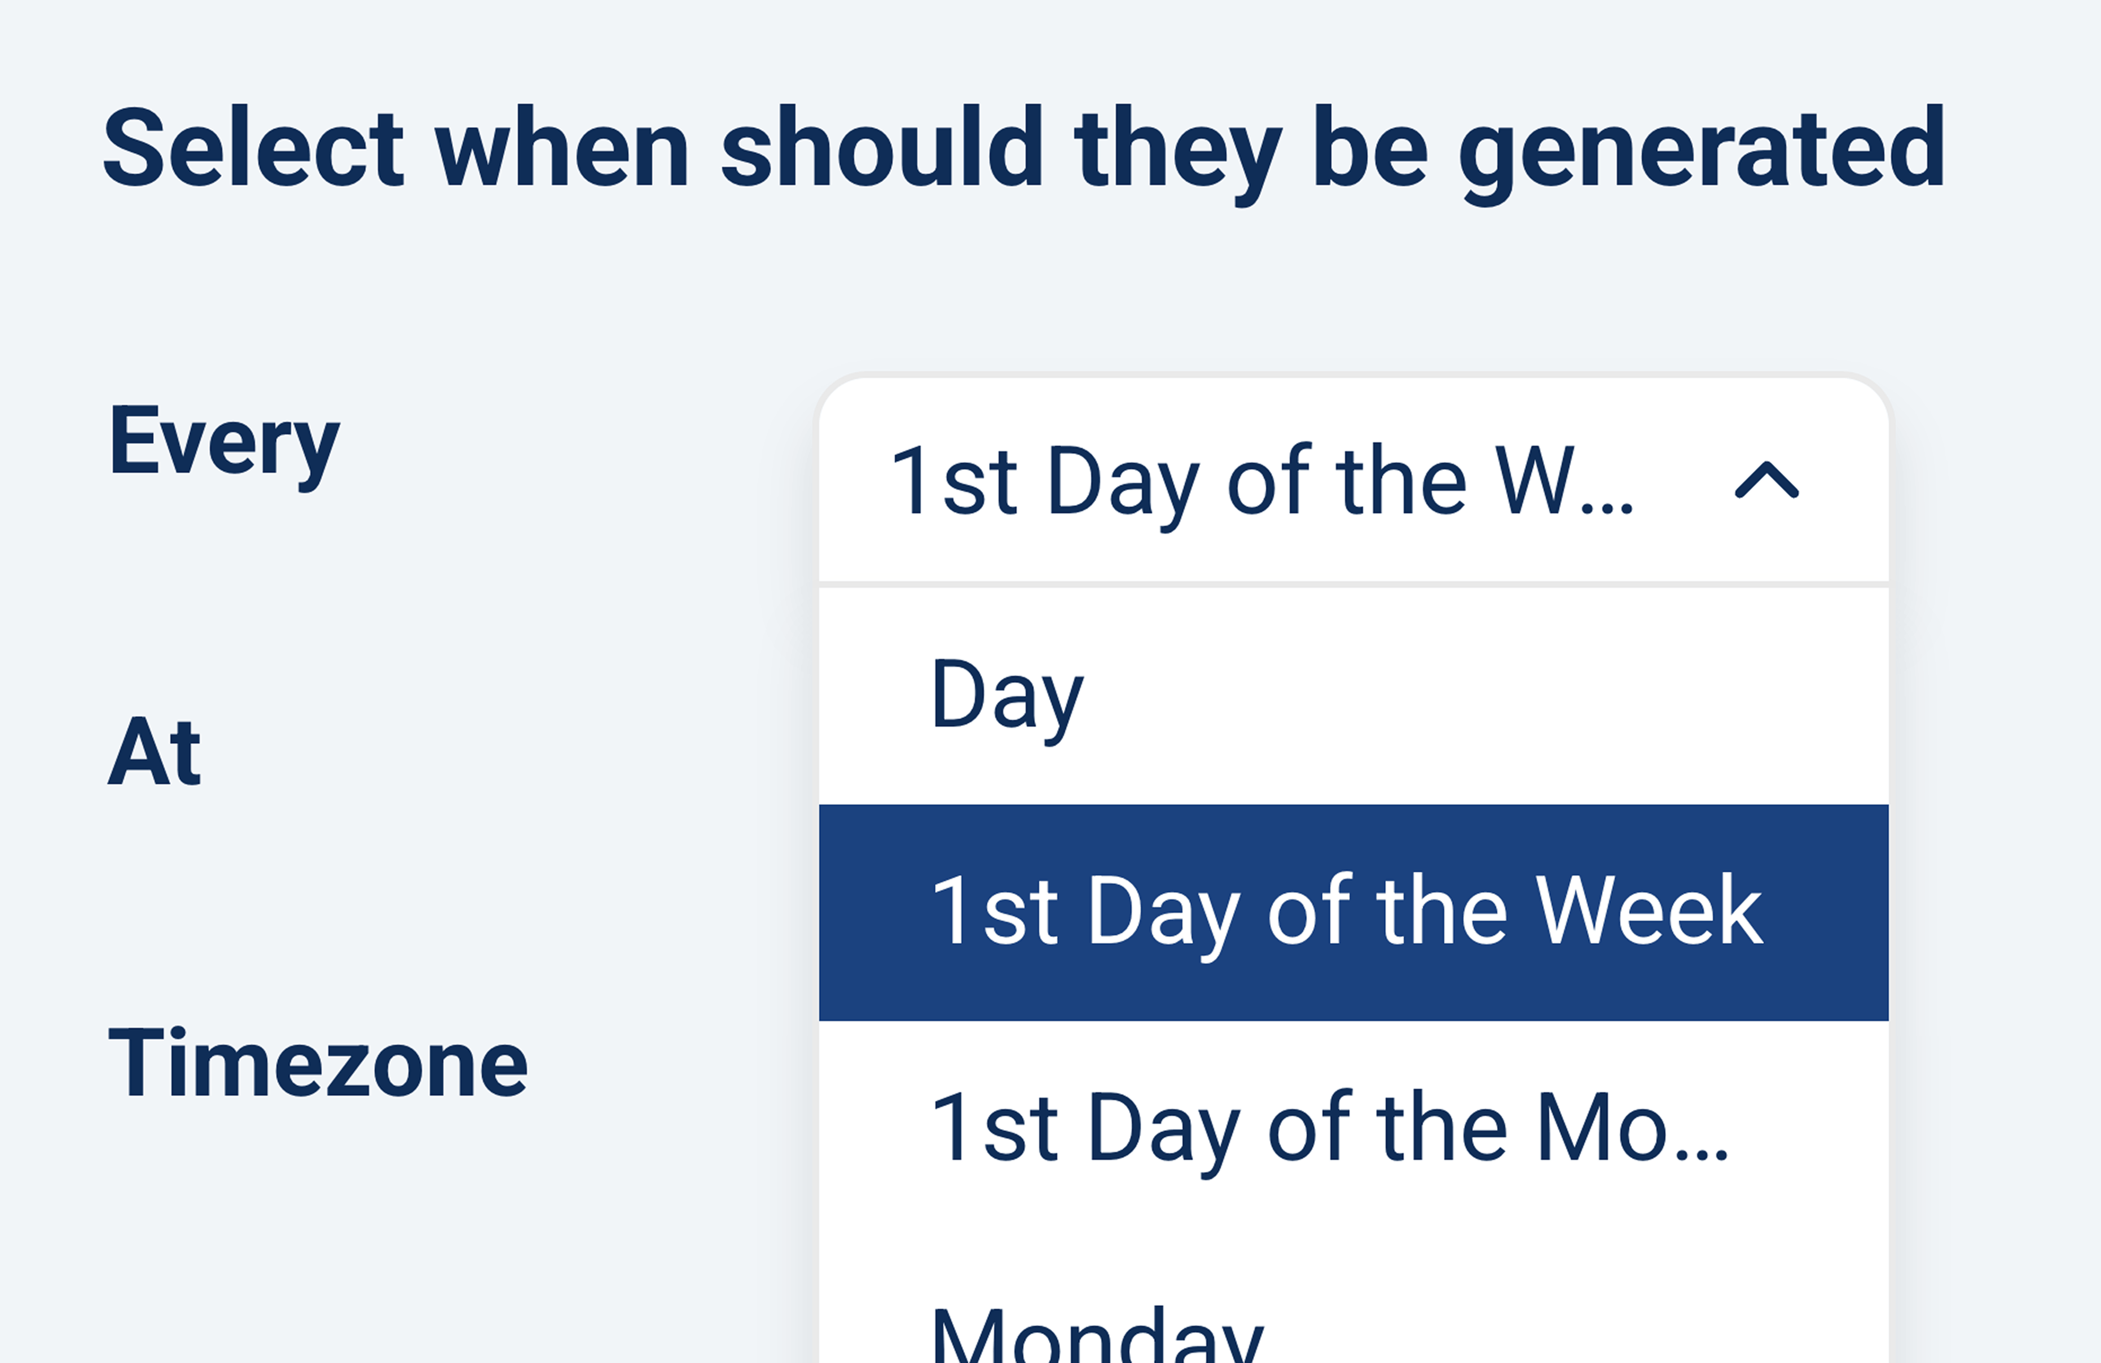The image size is (2101, 1363).
Task: Schedule generation for every Monday
Action: coord(1097,1338)
